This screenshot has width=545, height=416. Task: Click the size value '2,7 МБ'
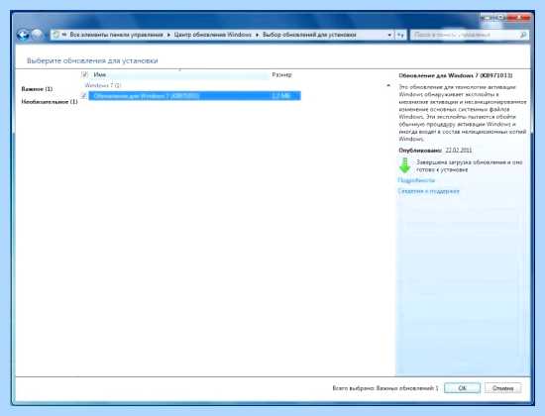pos(280,95)
